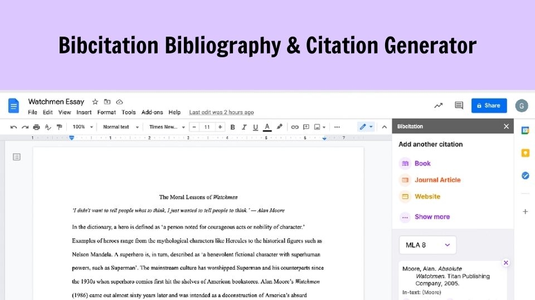The height and width of the screenshot is (300, 535).
Task: Open Google Calendar side panel icon
Action: (x=525, y=130)
